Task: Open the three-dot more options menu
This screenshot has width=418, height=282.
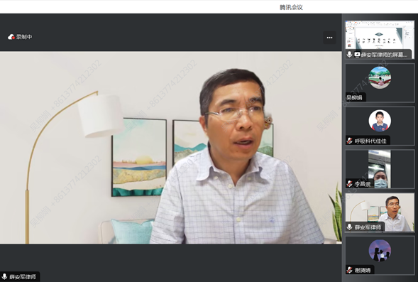Action: 329,38
